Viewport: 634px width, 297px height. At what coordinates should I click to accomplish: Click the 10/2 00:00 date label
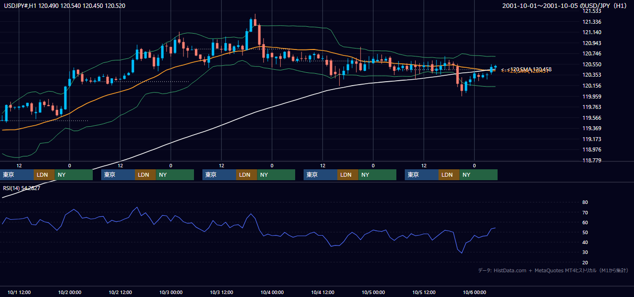[x=69, y=292]
